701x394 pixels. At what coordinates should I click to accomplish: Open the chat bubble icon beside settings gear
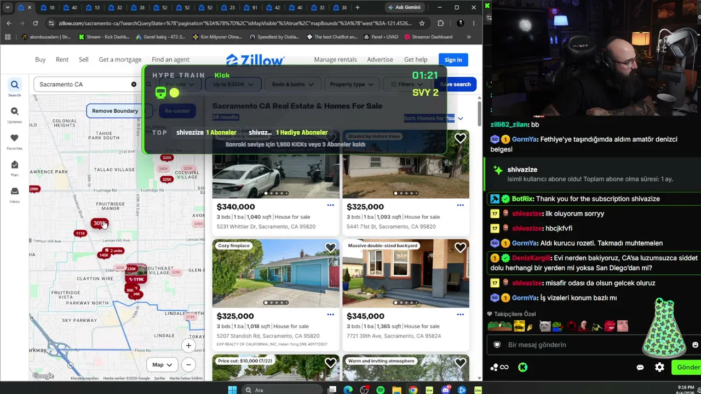point(640,367)
